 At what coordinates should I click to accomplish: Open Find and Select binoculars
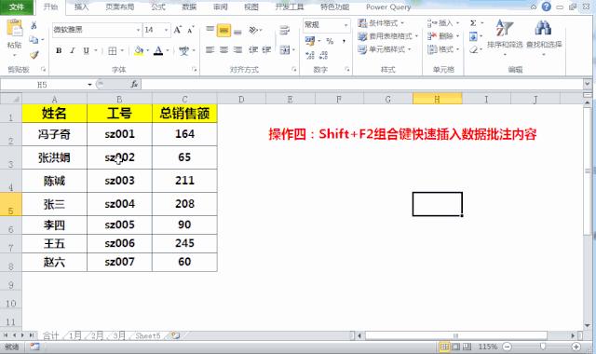coord(544,37)
